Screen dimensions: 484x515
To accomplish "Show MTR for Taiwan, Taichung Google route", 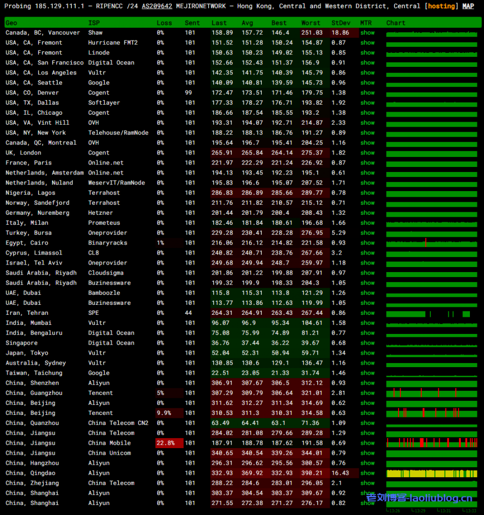I will pos(367,373).
